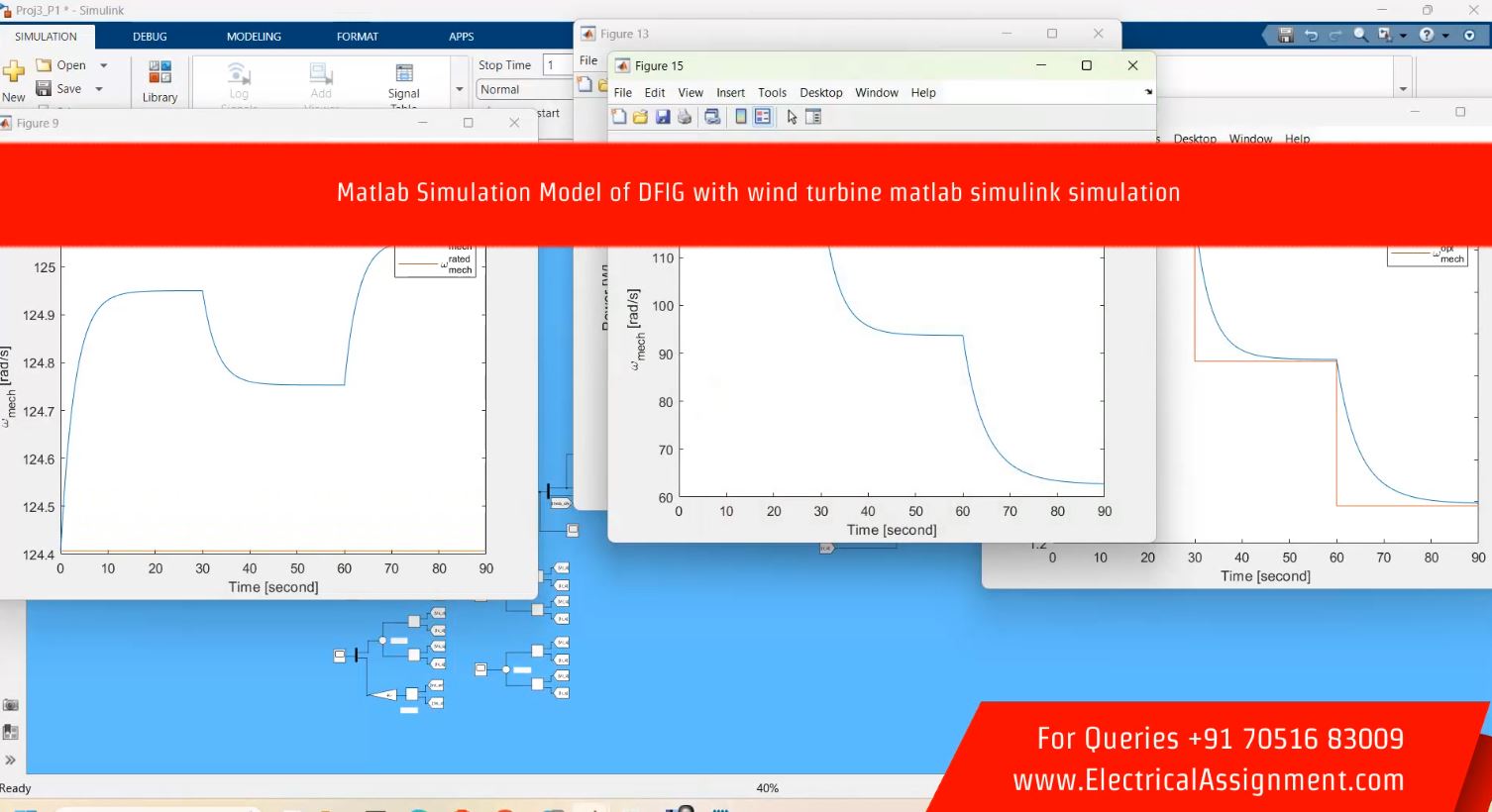The image size is (1492, 812).
Task: Toggle Insert Colorbar in Figure 15 toolbar
Action: pyautogui.click(x=740, y=117)
